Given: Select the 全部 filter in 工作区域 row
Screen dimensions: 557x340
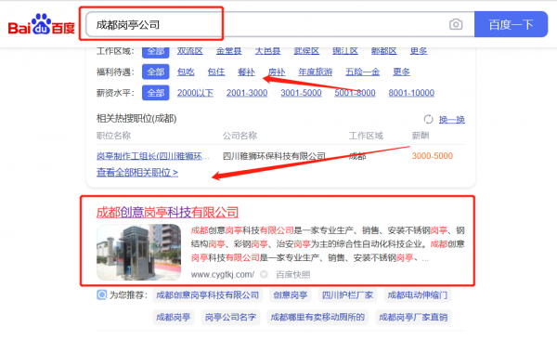Looking at the screenshot, I should (156, 52).
